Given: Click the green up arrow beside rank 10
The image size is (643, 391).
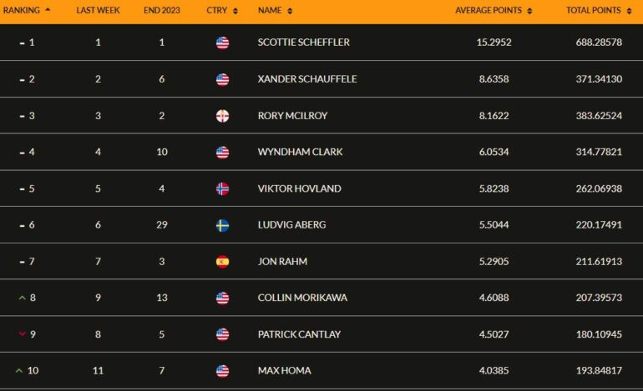Looking at the screenshot, I should click(19, 370).
